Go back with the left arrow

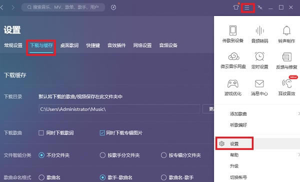[2, 7]
